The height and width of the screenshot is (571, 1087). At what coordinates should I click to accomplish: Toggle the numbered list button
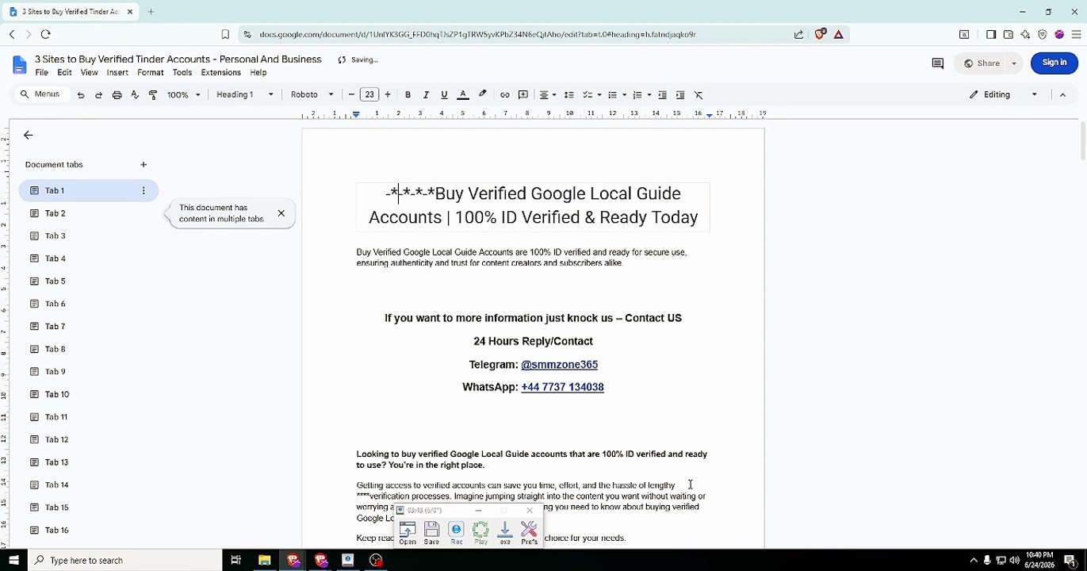[x=637, y=95]
